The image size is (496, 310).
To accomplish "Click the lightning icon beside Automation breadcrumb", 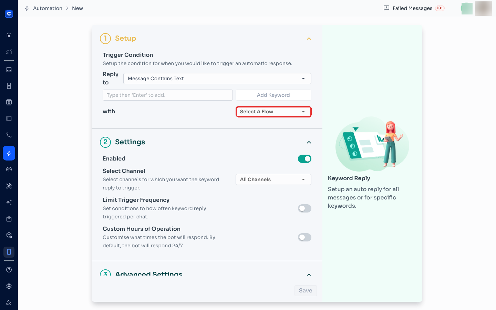I will [27, 8].
